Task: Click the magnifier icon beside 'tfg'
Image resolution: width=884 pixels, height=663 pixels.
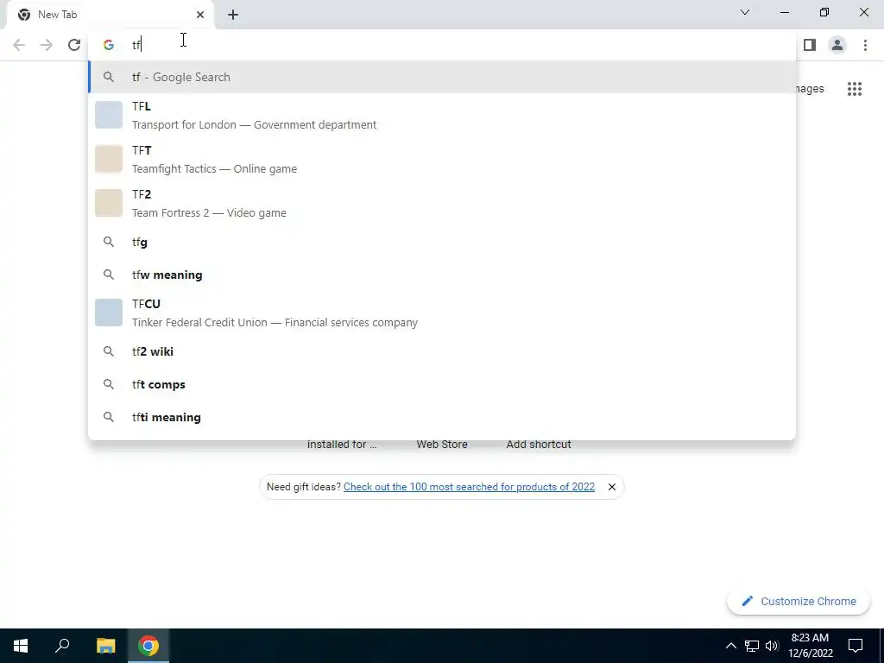Action: click(x=108, y=242)
